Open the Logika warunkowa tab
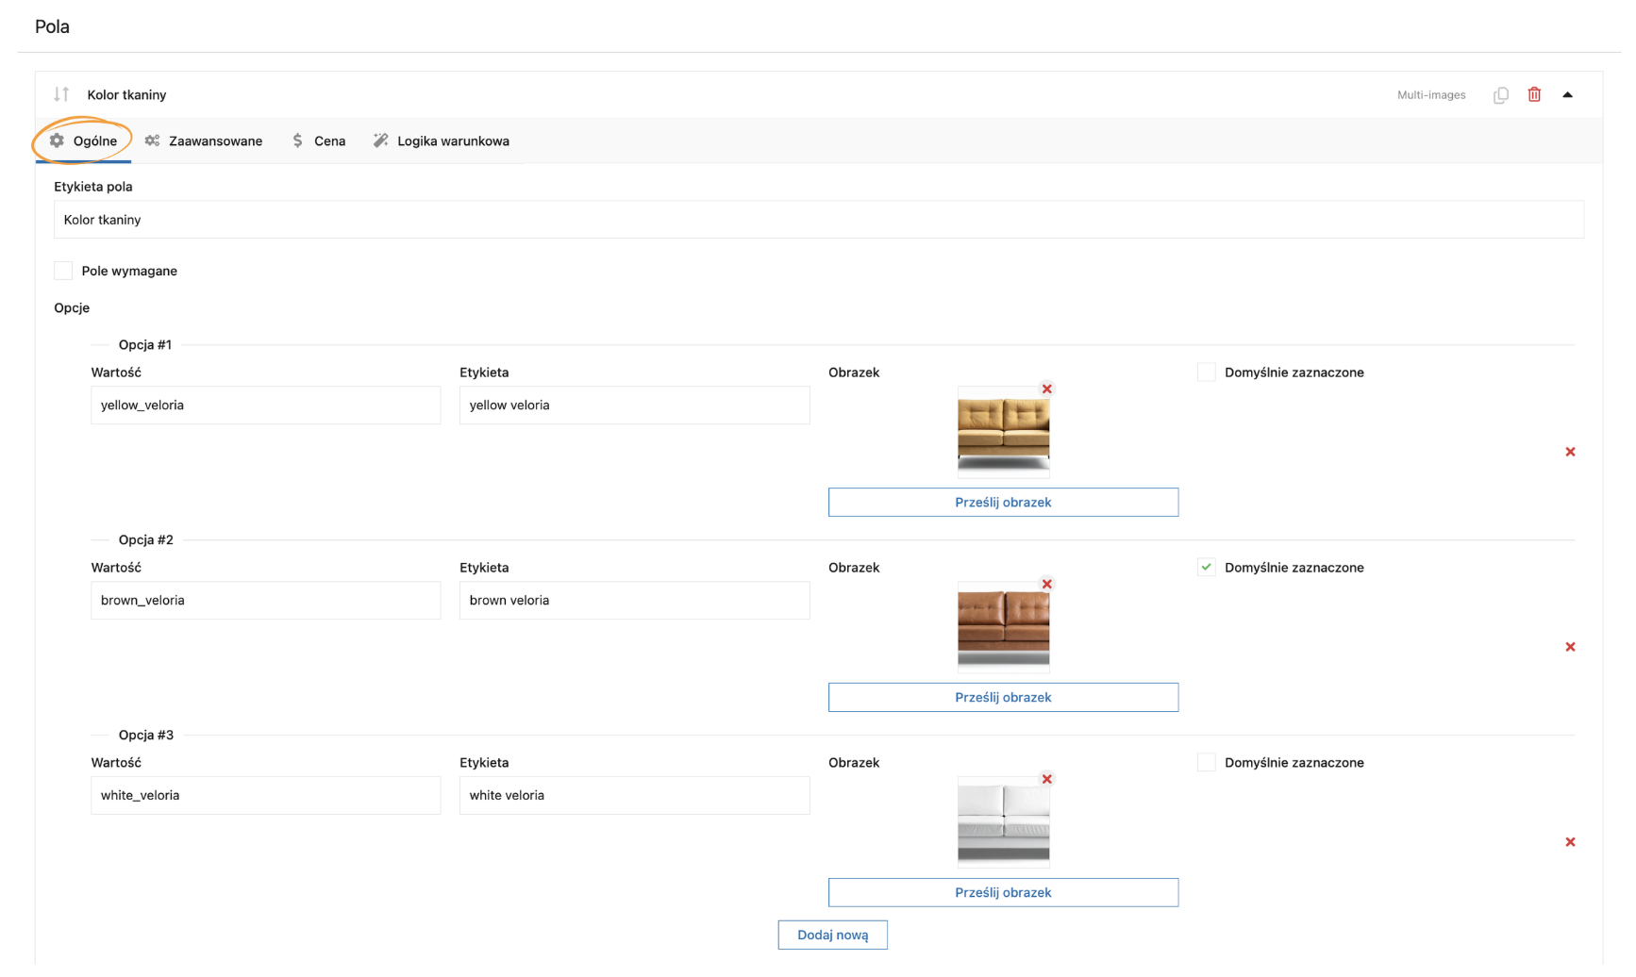Screen dimensions: 1636x977 tap(442, 141)
